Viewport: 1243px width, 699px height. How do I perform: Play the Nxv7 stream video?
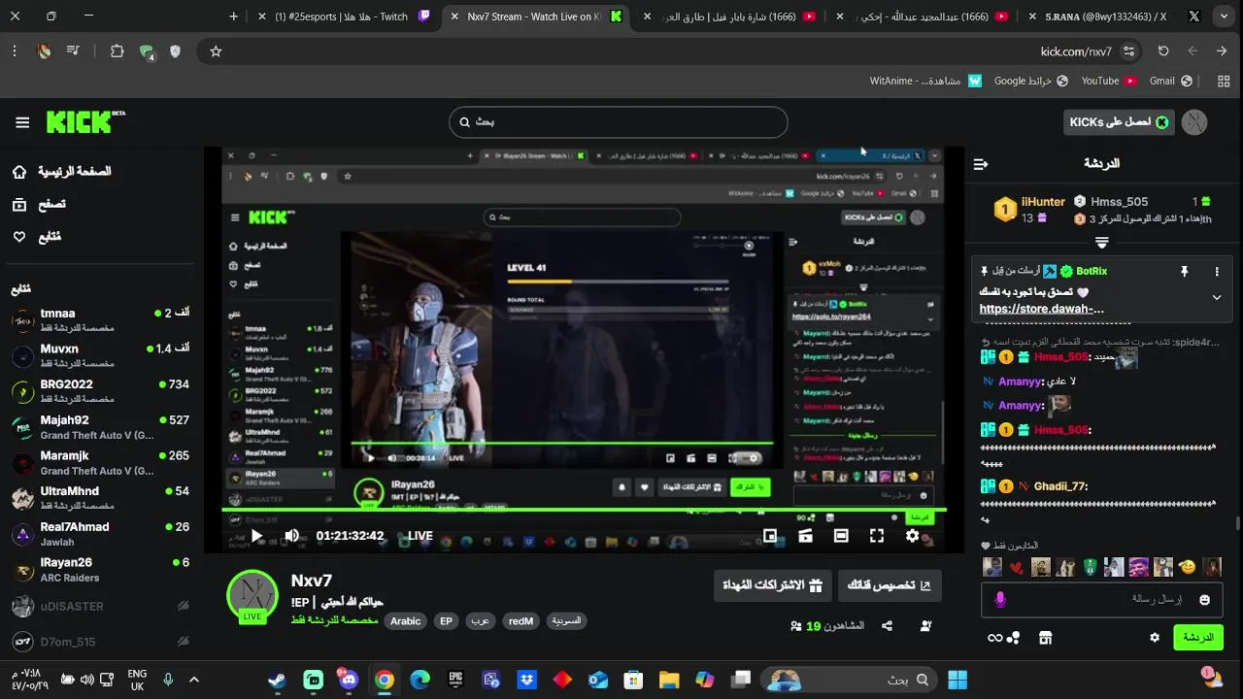click(256, 536)
